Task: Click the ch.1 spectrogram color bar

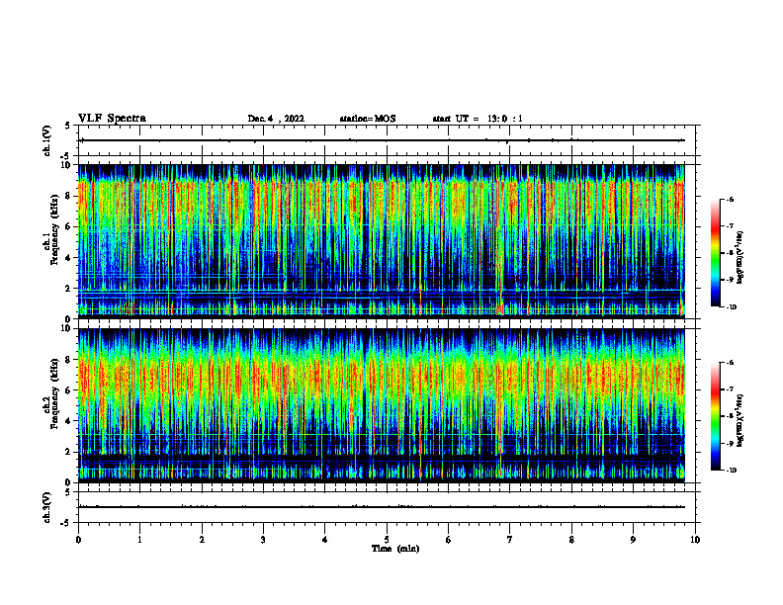Action: [715, 253]
